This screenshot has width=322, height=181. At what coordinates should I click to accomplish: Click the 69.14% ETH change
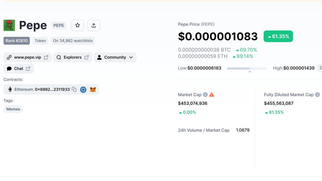(x=243, y=56)
